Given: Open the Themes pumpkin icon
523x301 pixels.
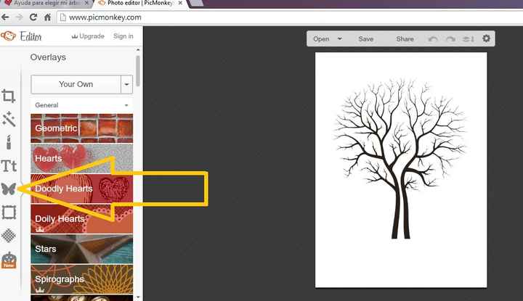Looking at the screenshot, I should tap(9, 259).
